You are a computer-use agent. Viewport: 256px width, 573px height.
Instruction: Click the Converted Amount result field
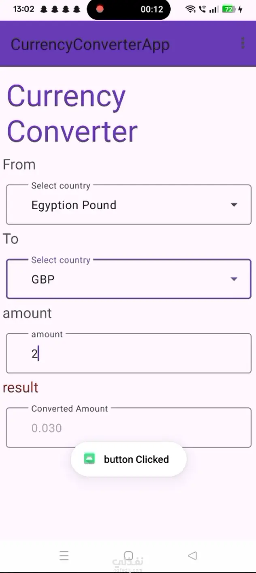[x=128, y=428]
